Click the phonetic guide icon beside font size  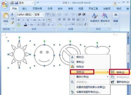point(48,15)
